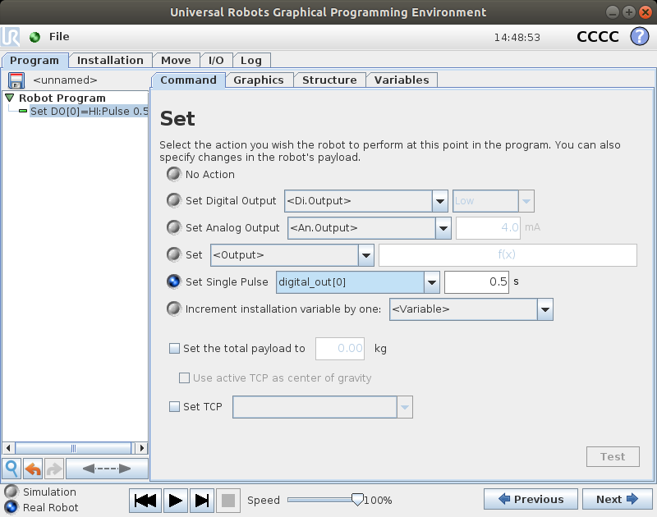Collapse the Robot Program tree node
Viewport: 657px width, 517px height.
(10, 98)
